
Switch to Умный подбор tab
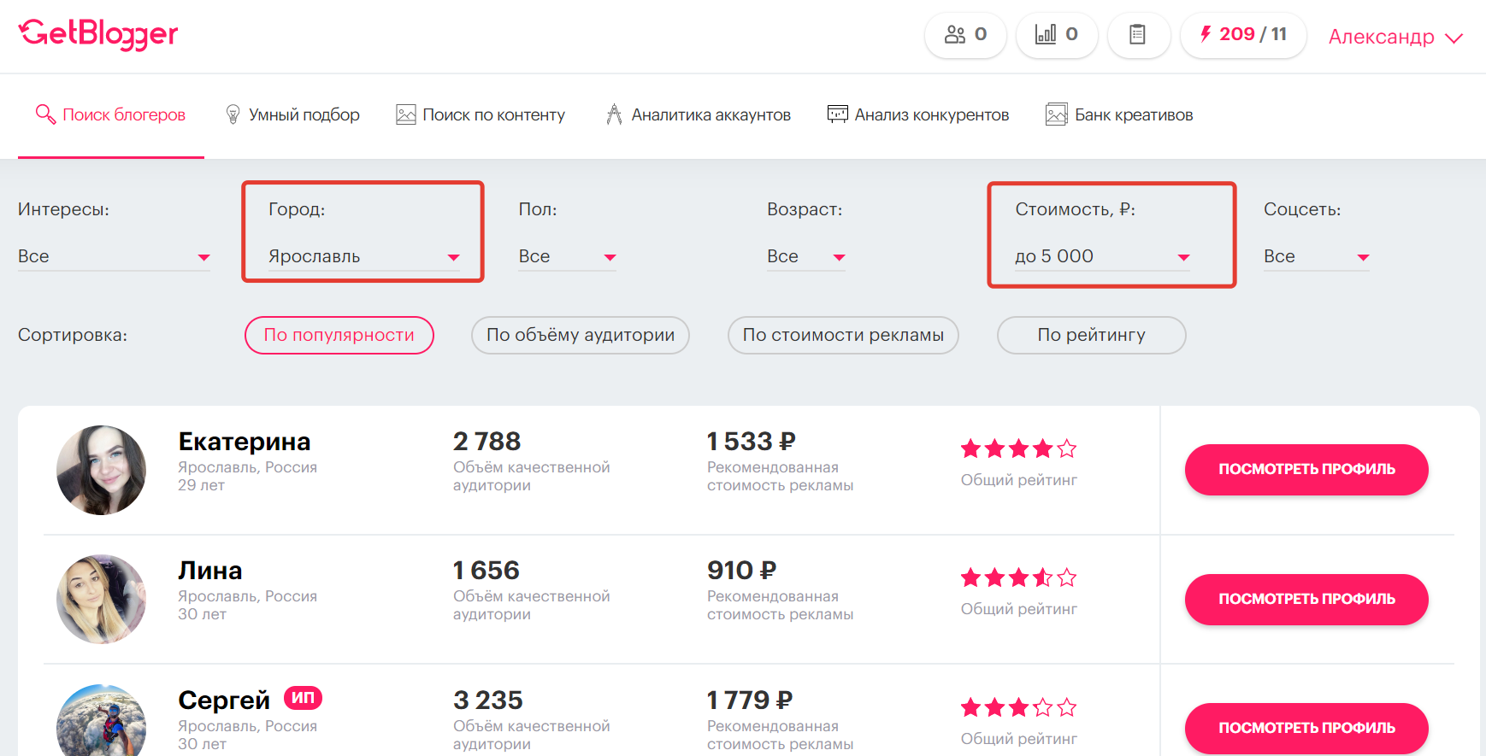[292, 115]
